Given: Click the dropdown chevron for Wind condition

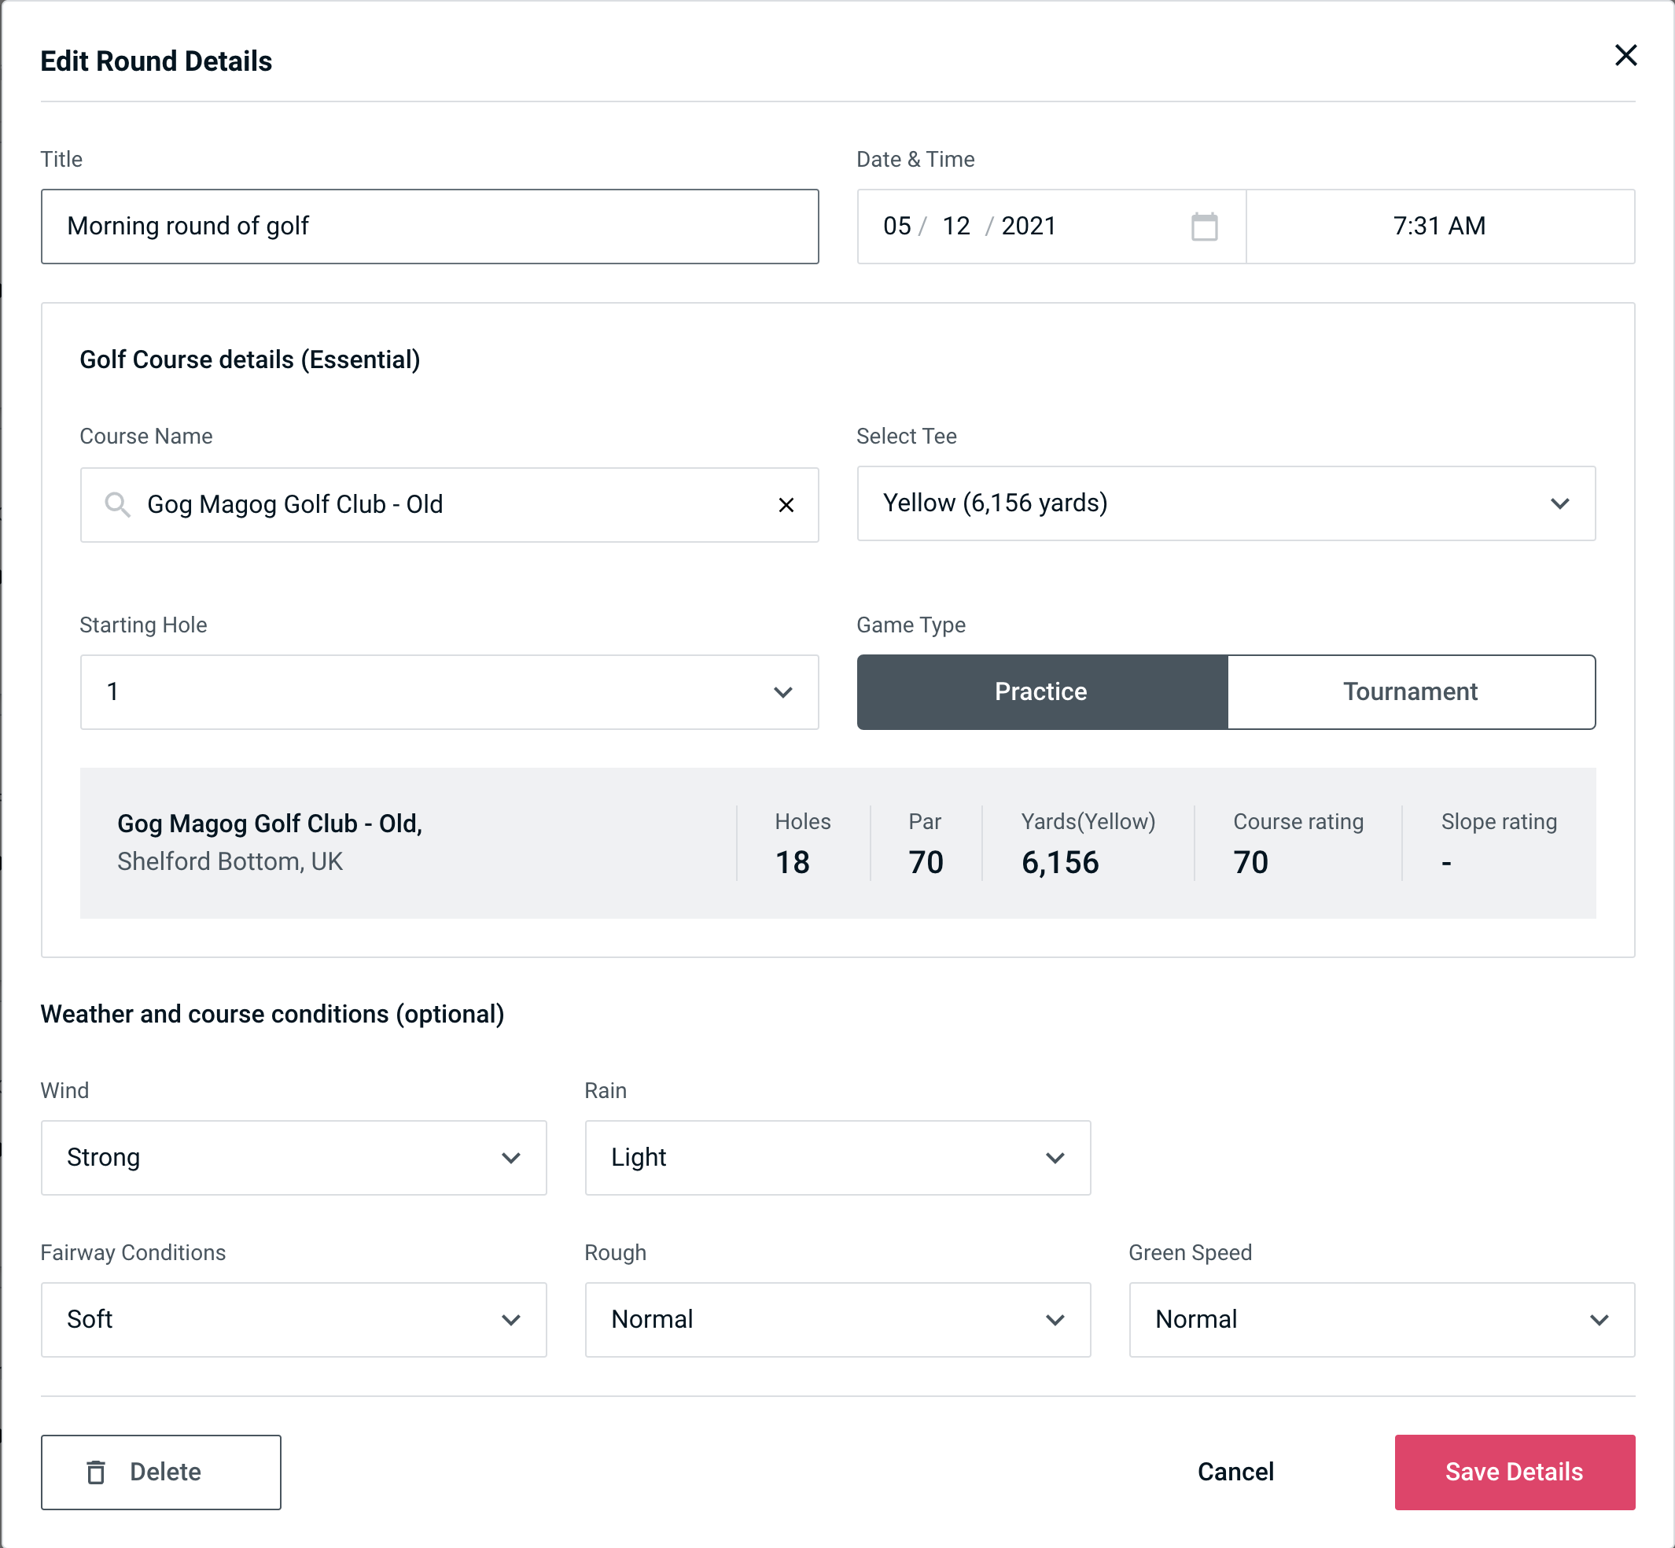Looking at the screenshot, I should pos(514,1159).
